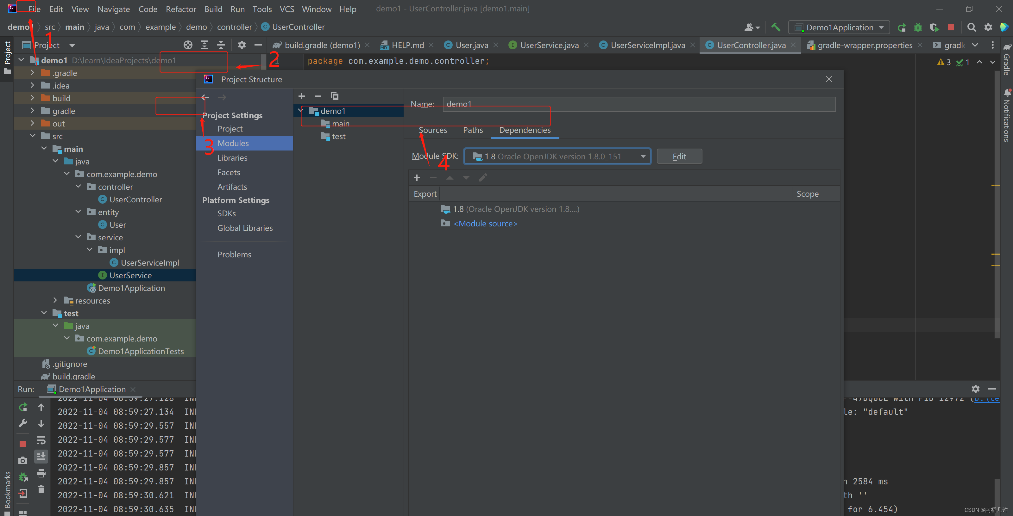Click Select Opened File target icon
This screenshot has height=516, width=1013.
coord(188,45)
